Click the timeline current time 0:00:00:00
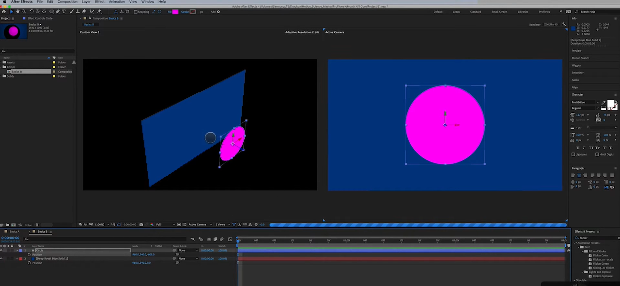Screen dimensions: 620x286 tap(10, 238)
